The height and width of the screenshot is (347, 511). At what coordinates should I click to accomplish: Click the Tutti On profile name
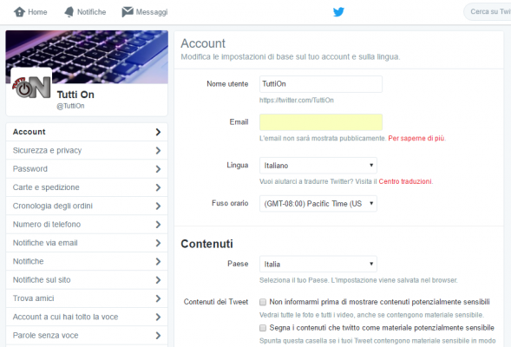75,95
